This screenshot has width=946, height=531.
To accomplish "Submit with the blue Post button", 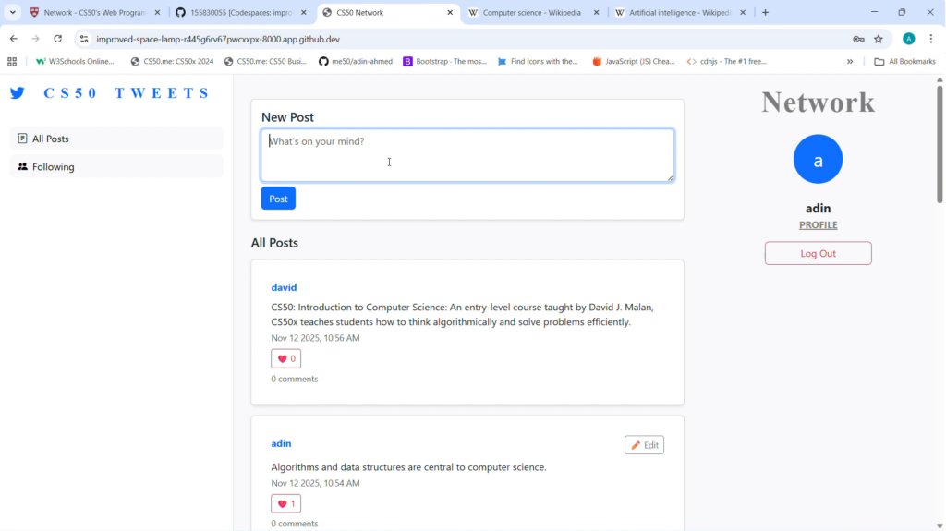I will (x=278, y=199).
